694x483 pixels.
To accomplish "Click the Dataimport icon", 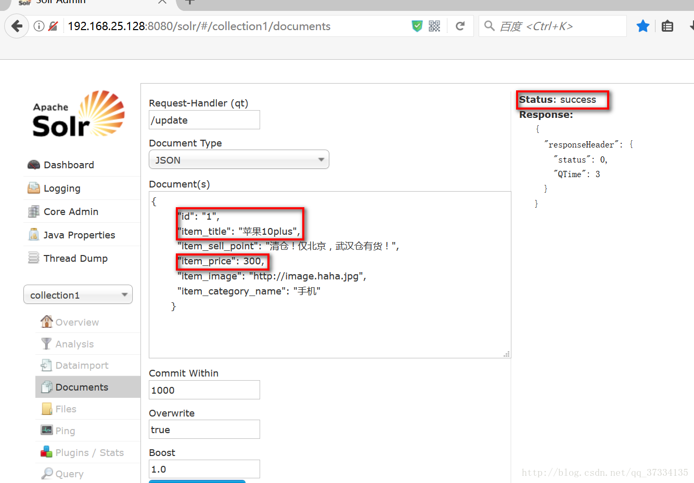I will tap(46, 365).
